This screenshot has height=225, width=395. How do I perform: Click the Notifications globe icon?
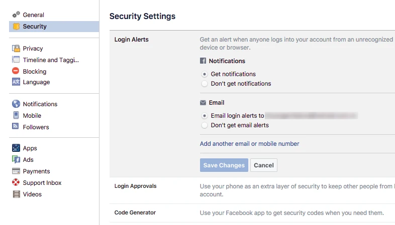tap(16, 104)
